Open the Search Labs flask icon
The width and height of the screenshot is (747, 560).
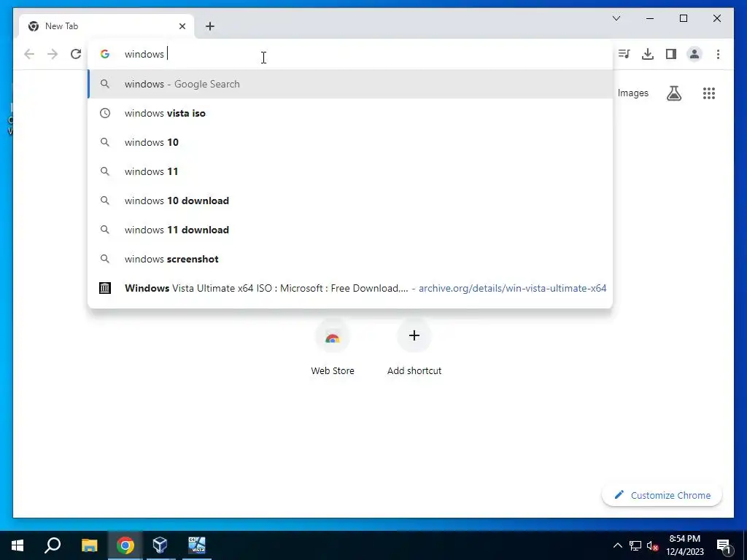point(673,93)
